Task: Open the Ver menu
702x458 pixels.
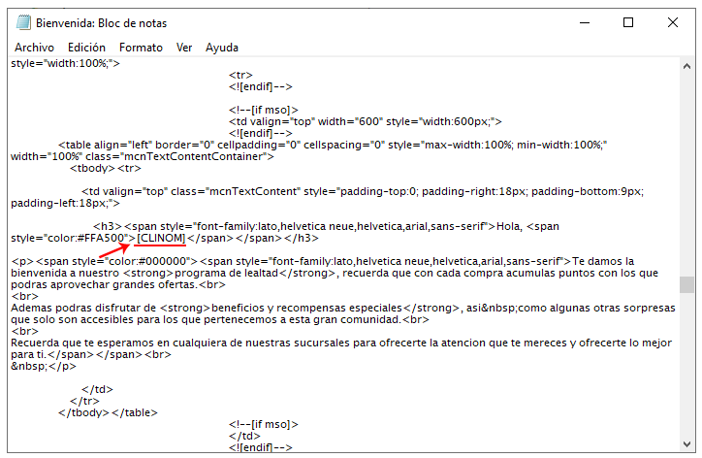Action: tap(184, 48)
